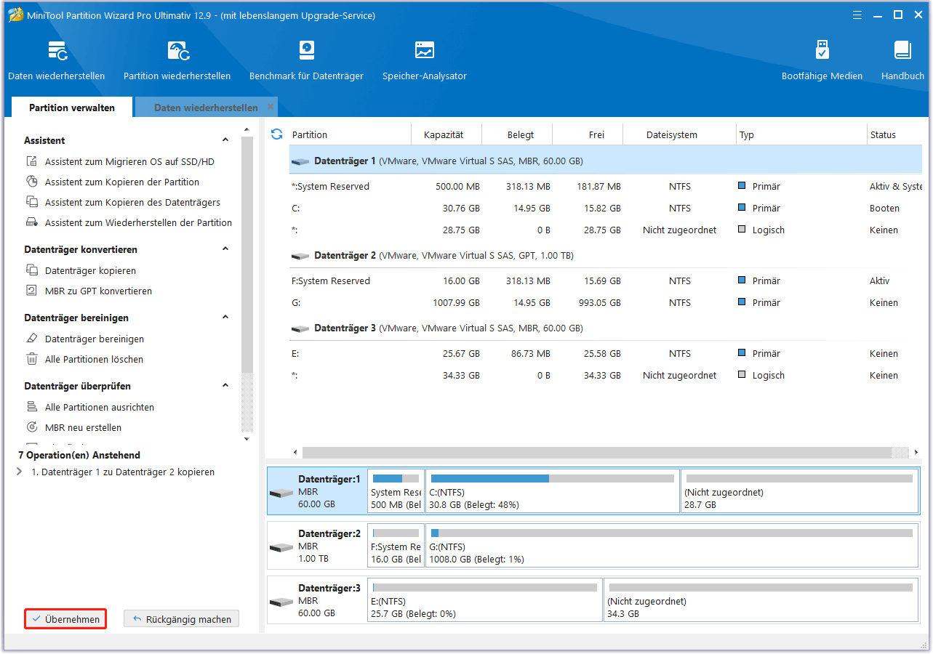The width and height of the screenshot is (933, 654).
Task: Refresh disk list with reload icon
Action: point(276,134)
